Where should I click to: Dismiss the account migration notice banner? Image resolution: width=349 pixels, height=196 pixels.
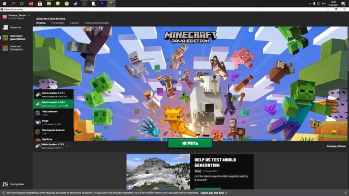346,193
